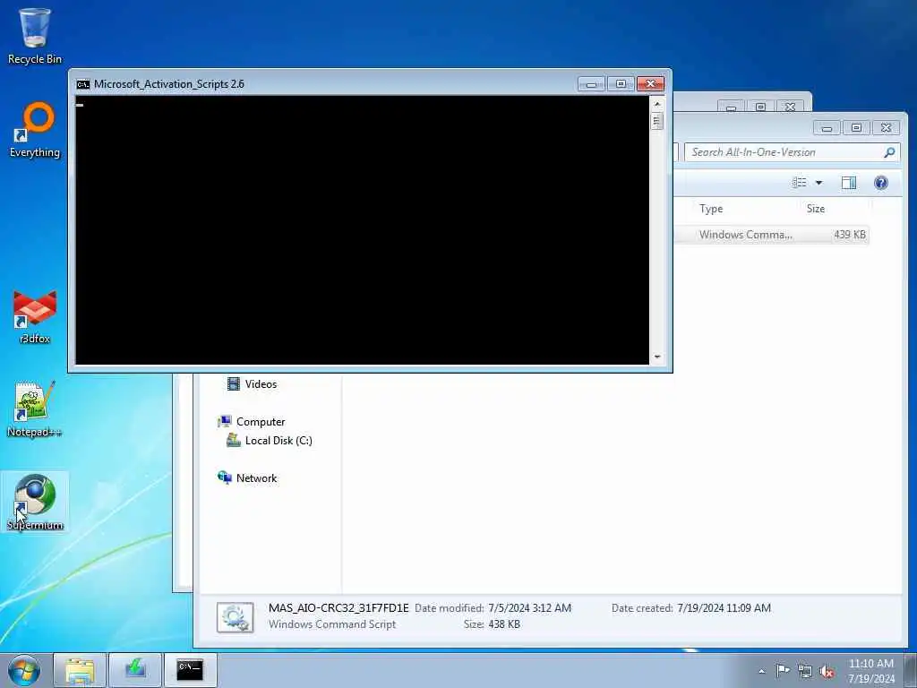
Task: Select the command prompt taskbar button
Action: pos(190,670)
